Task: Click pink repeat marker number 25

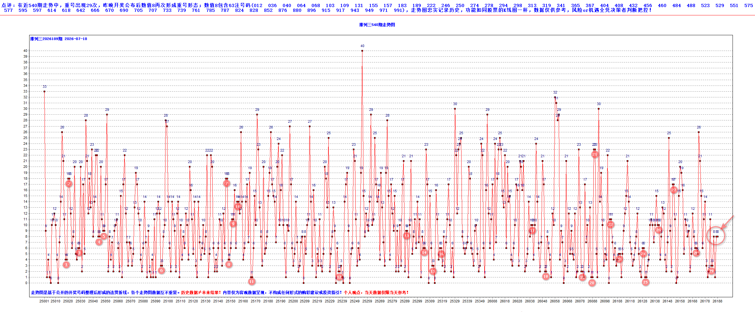Action: (645, 282)
